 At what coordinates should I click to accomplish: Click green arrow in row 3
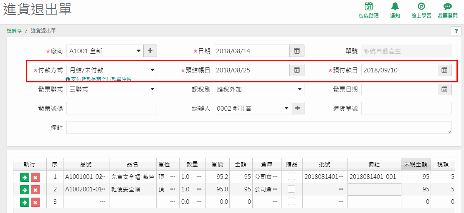tap(25, 202)
